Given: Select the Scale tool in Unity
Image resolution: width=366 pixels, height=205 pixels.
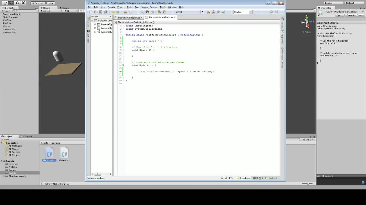Looking at the screenshot, I should coord(23,3).
